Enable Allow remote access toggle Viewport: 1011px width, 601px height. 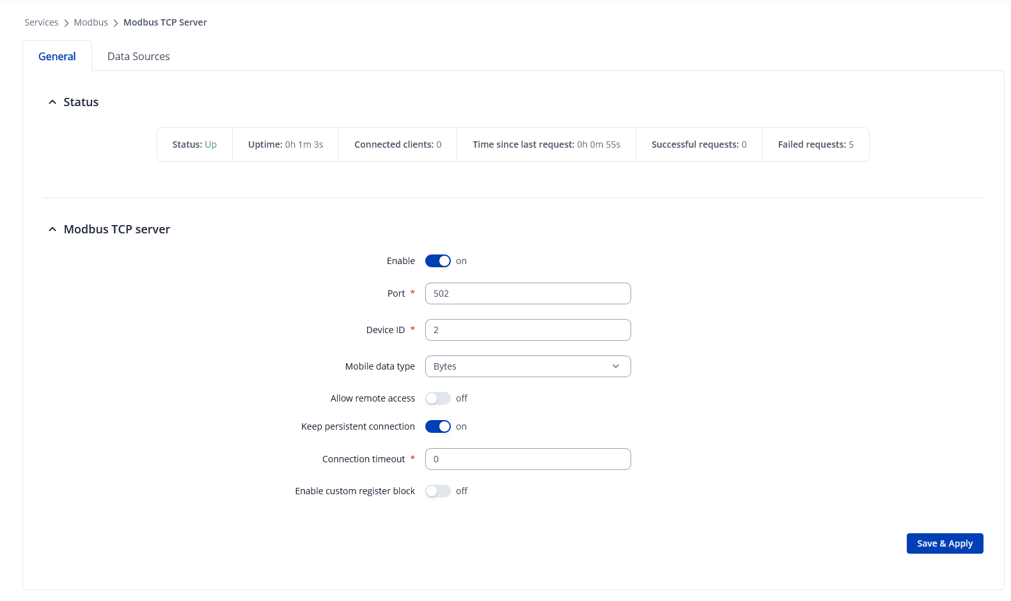[x=438, y=398]
